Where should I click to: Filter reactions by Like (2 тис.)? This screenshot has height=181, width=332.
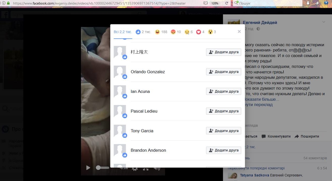coord(143,32)
